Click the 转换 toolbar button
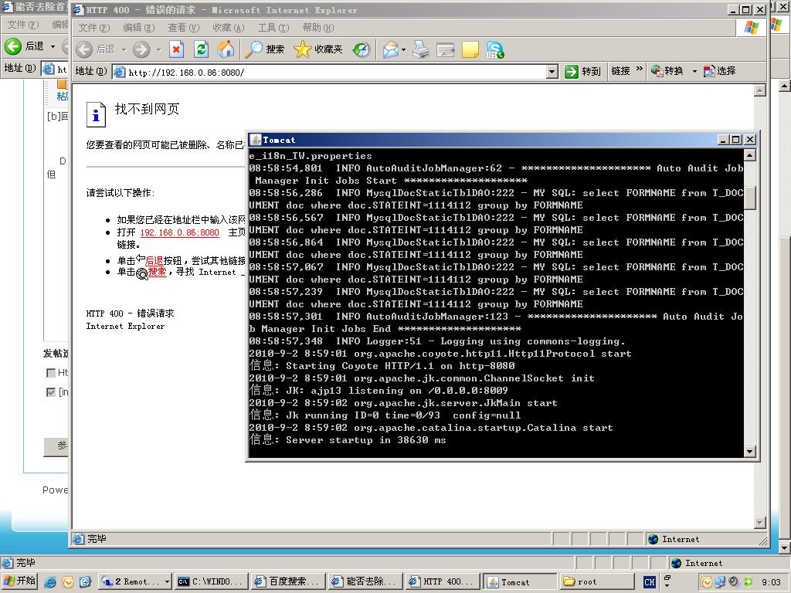The width and height of the screenshot is (791, 593). click(x=667, y=71)
